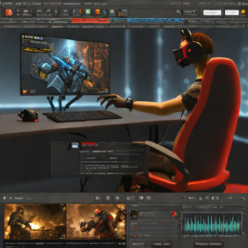Select the blue bottle-shaped toolbar icon
Viewport: 248px width, 248px height.
[x=105, y=12]
